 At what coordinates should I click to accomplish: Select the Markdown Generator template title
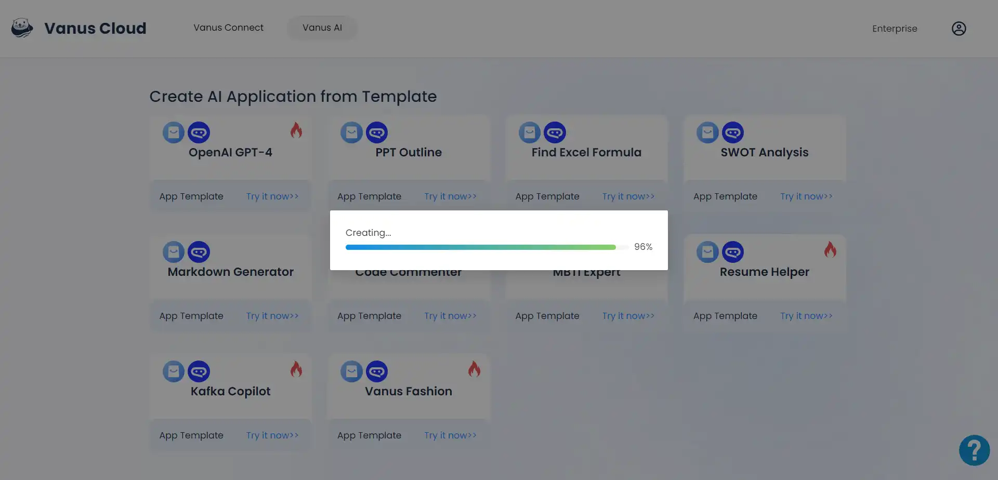pos(230,272)
